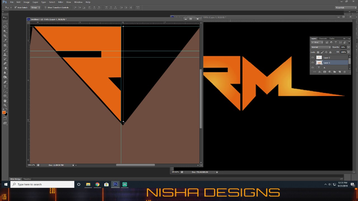Toggle the Auto-Select checkbox
358x201 pixels.
click(16, 8)
